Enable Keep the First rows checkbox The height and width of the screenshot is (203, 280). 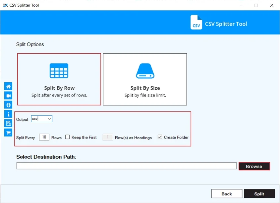tap(68, 137)
